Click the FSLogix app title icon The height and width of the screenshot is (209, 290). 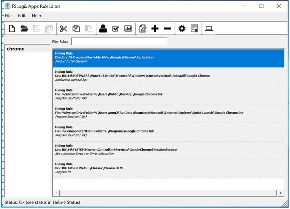click(8, 6)
